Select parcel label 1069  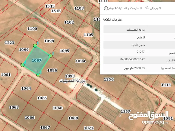click(73, 118)
